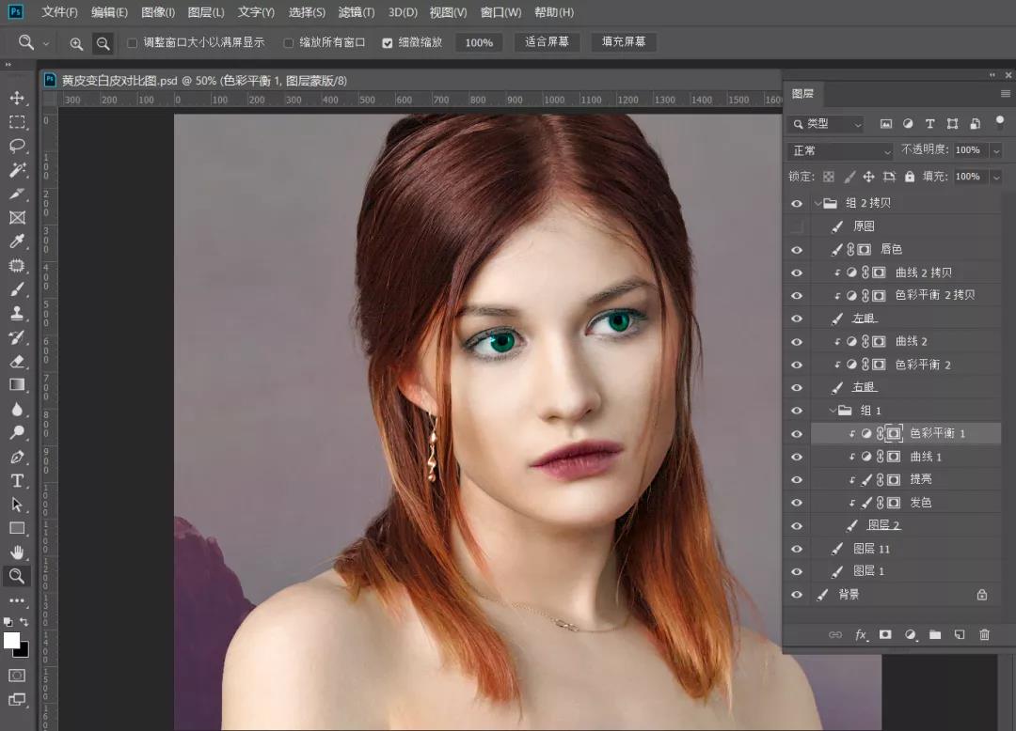Viewport: 1016px width, 731px height.
Task: Select the Rectangular Marquee tool
Action: click(x=17, y=121)
